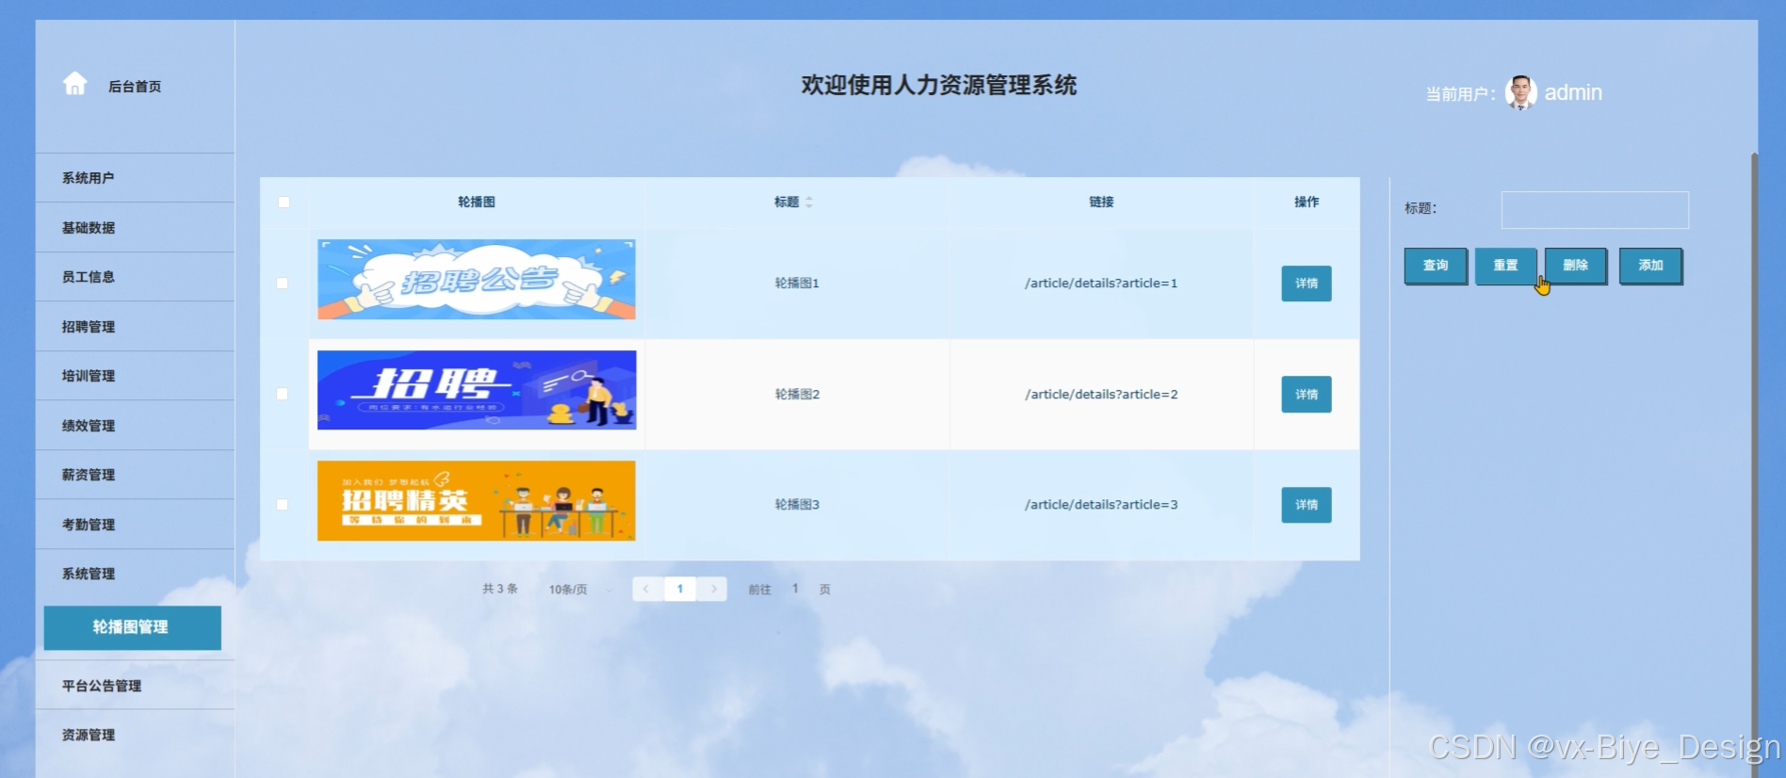Go to previous page arrow
Viewport: 1786px width, 778px height.
646,589
